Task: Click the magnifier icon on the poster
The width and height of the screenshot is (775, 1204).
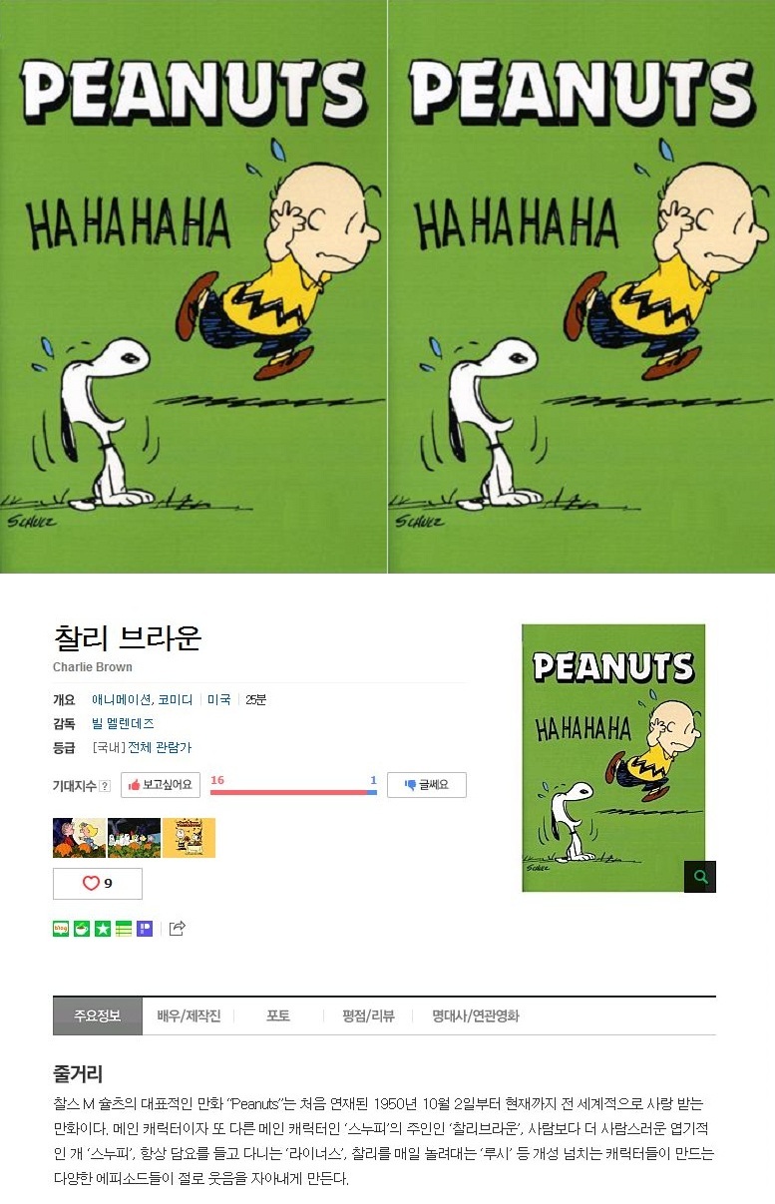Action: pyautogui.click(x=700, y=877)
